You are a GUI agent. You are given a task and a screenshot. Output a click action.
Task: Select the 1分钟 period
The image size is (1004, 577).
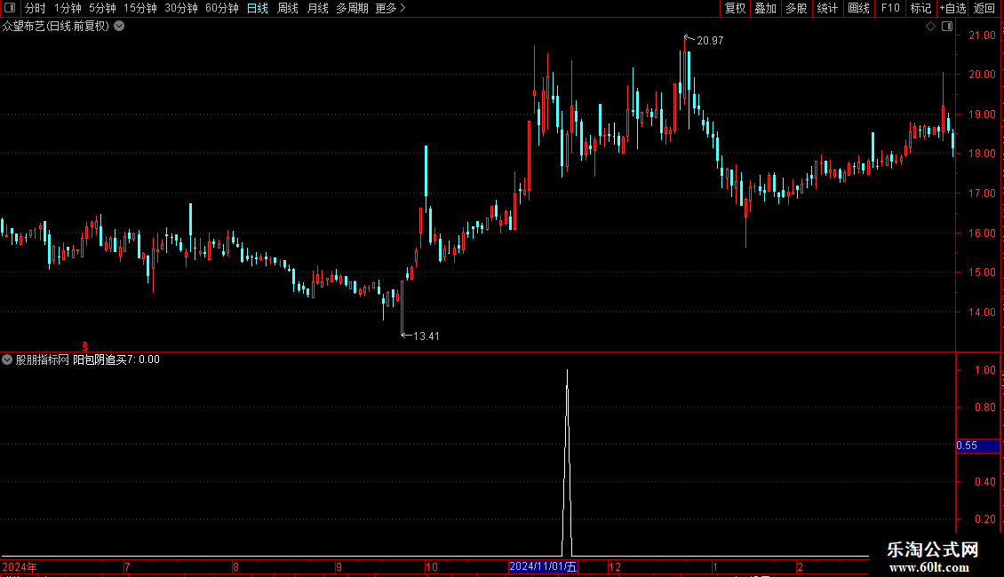pyautogui.click(x=68, y=8)
